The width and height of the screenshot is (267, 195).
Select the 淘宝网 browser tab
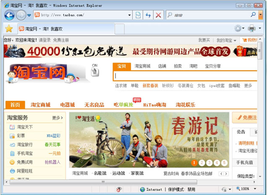click(66, 29)
